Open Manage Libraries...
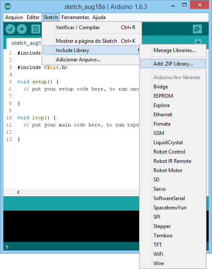Image resolution: width=212 pixels, height=269 pixels. (x=173, y=50)
